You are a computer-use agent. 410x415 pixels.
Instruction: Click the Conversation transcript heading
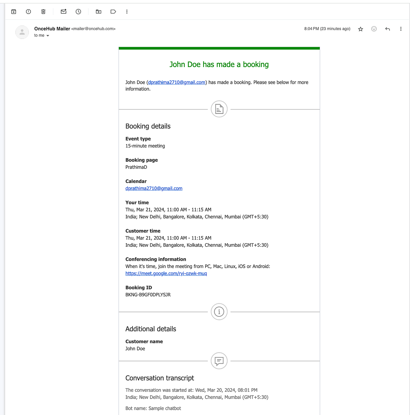[x=160, y=378]
